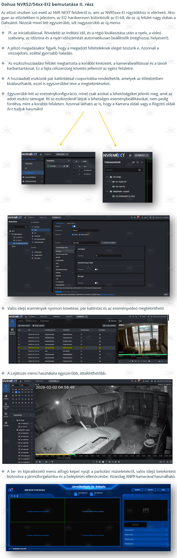
Task: Check the Ember effective target checkbox
Action: coord(73,234)
